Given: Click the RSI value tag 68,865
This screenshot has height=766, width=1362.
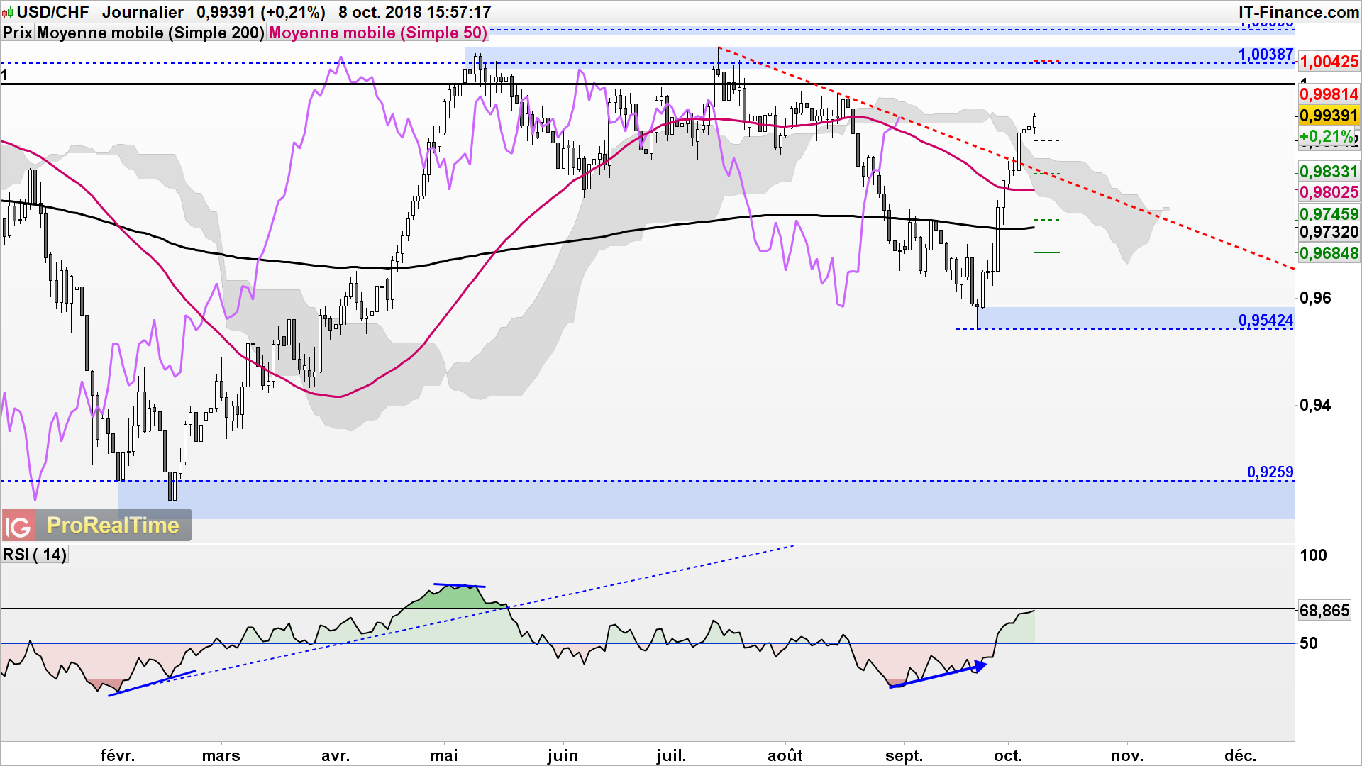Looking at the screenshot, I should click(1324, 611).
